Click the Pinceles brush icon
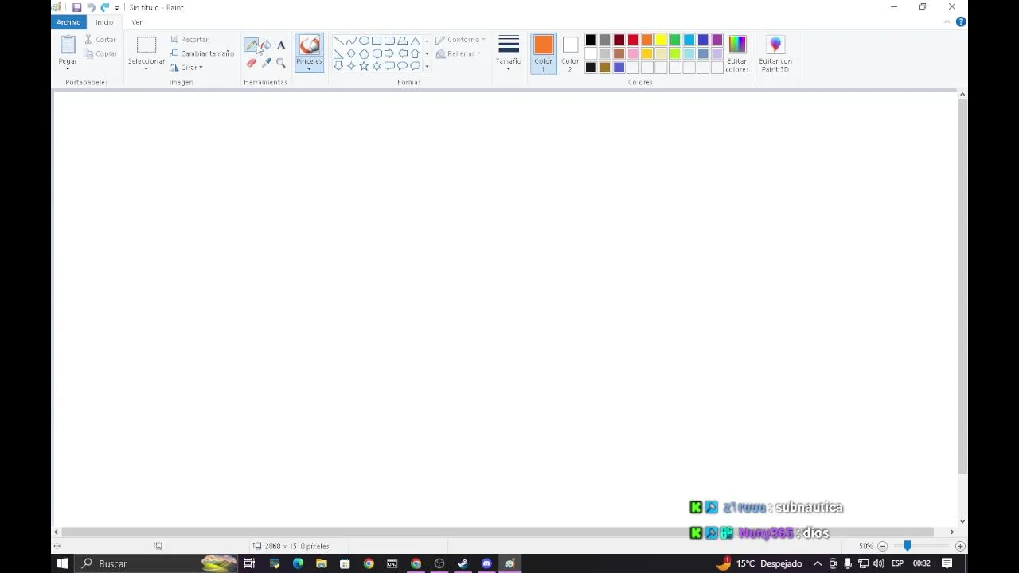This screenshot has width=1019, height=573. click(309, 45)
